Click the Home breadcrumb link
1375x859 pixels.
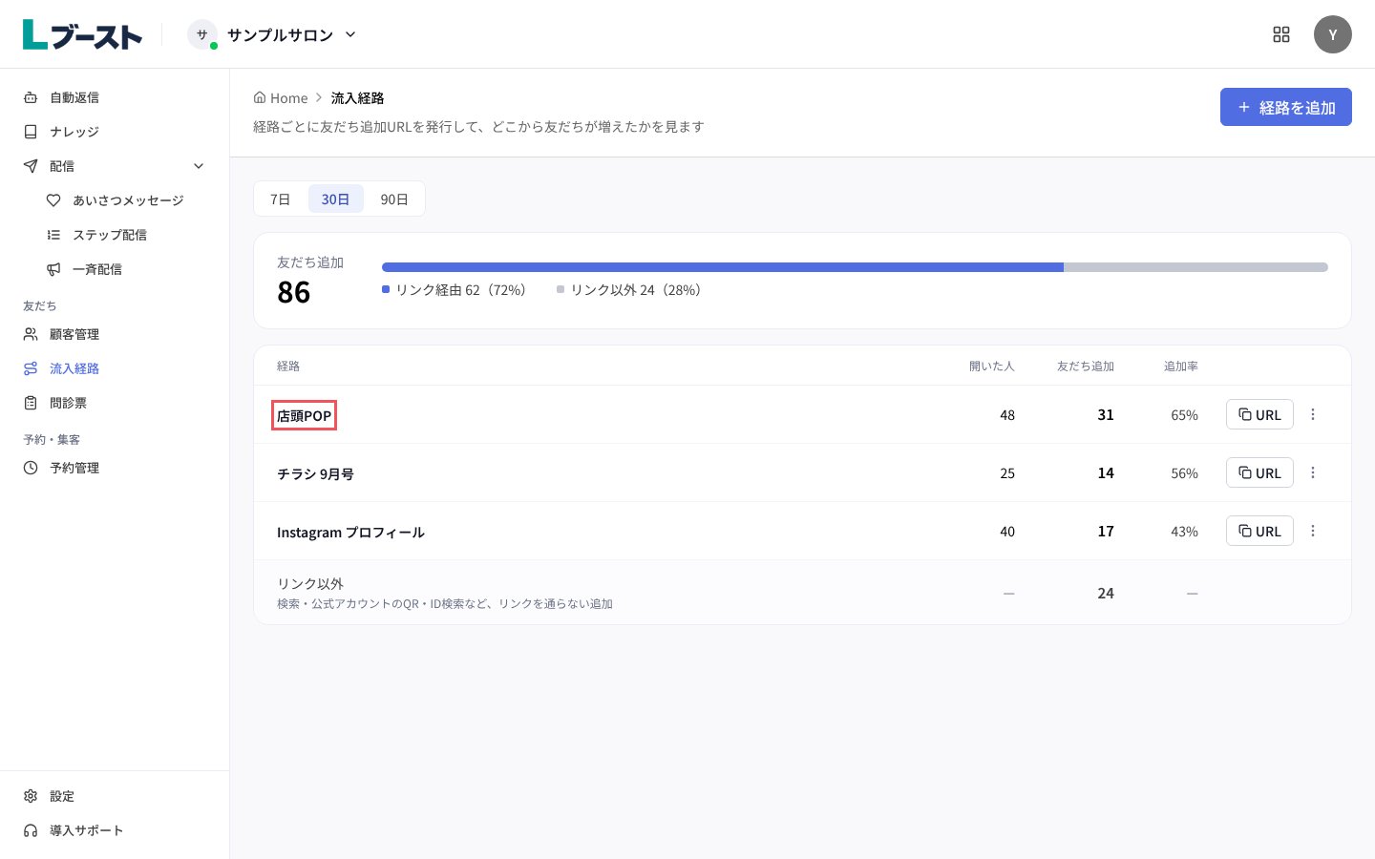pyautogui.click(x=281, y=97)
